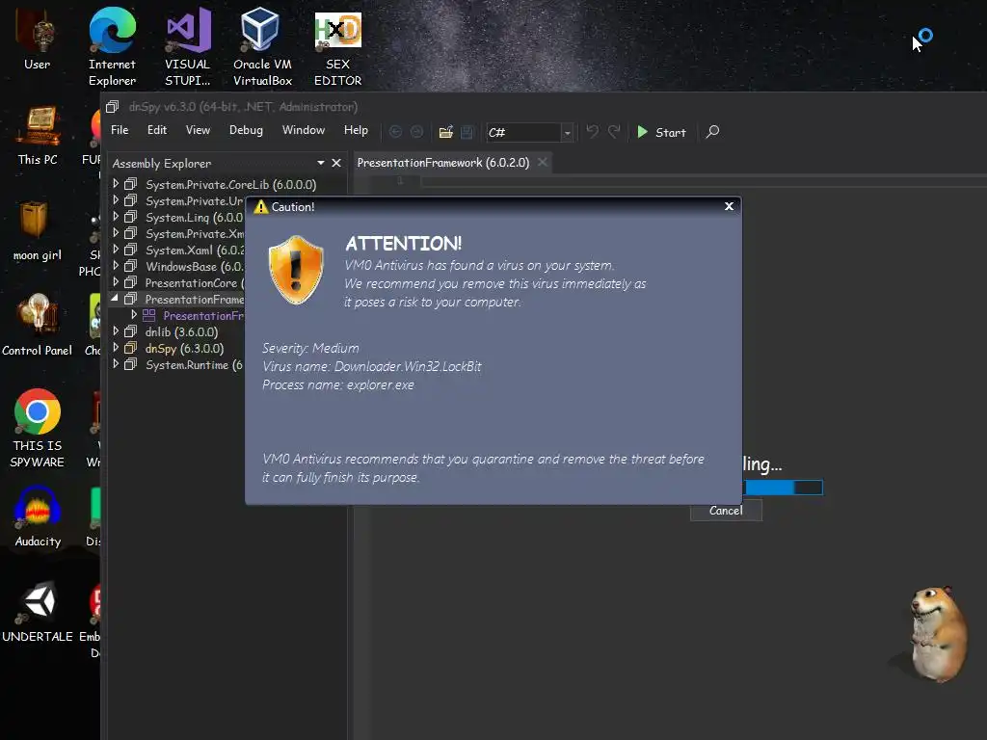Open the THIS IS SPYWARE Chrome shortcut

click(x=38, y=429)
